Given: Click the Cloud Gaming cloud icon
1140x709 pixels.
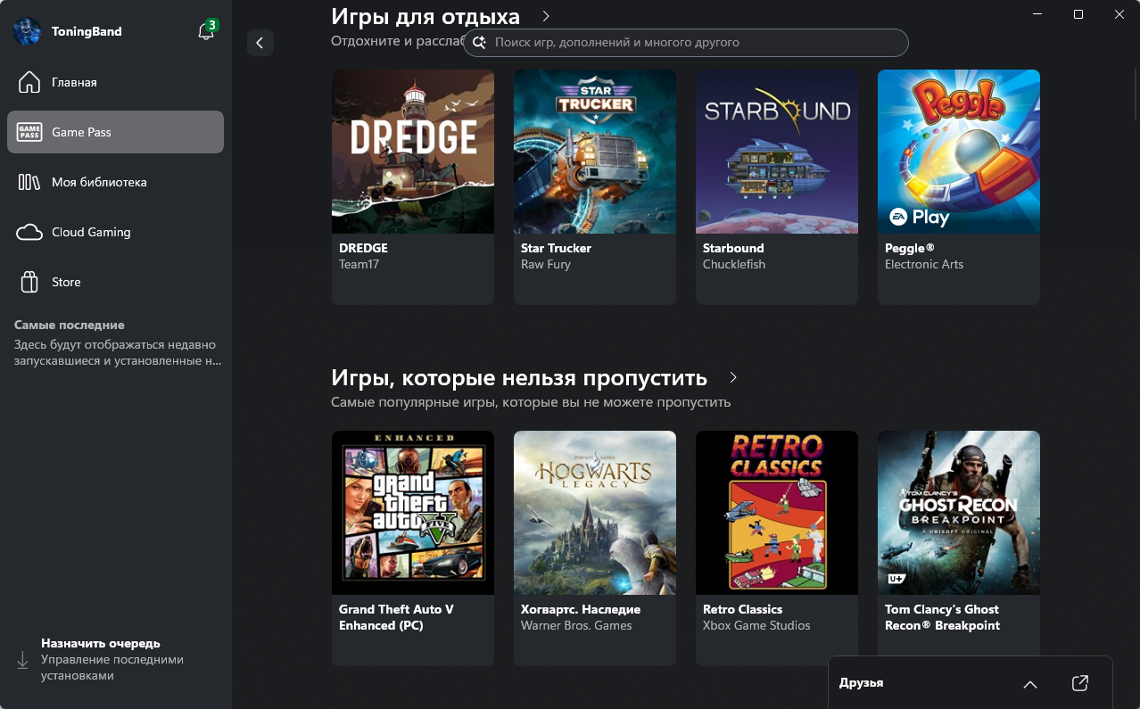Looking at the screenshot, I should [29, 232].
